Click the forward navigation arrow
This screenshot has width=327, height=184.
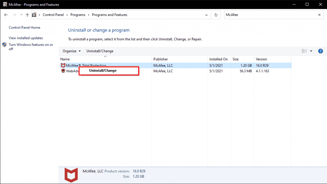(x=14, y=15)
